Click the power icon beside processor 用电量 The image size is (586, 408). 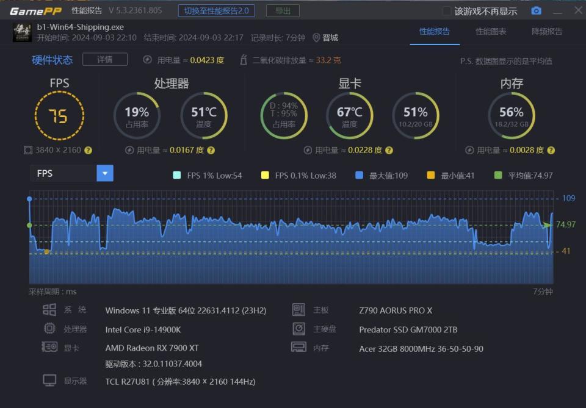[129, 150]
